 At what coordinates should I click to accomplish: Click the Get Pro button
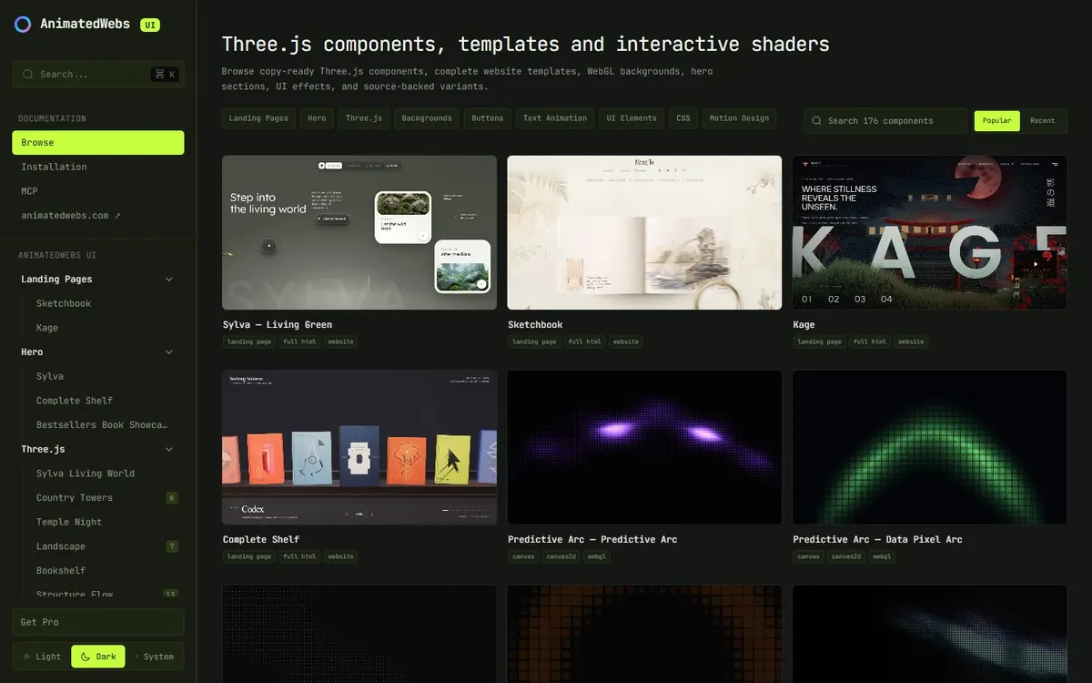click(98, 622)
